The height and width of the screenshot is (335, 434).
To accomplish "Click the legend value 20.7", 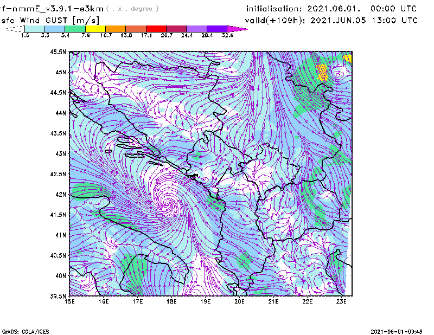I will (167, 35).
